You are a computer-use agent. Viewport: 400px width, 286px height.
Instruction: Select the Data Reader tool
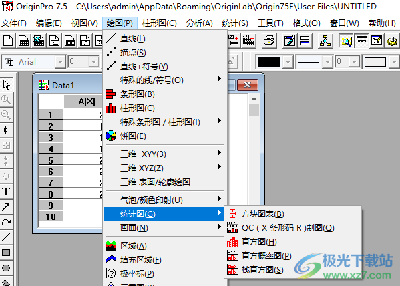point(7,146)
